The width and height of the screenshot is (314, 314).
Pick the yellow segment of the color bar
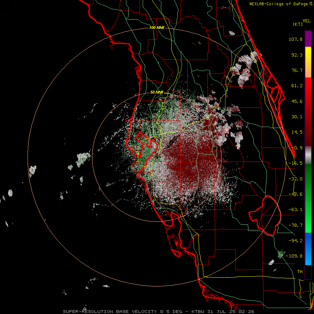[x=308, y=55]
